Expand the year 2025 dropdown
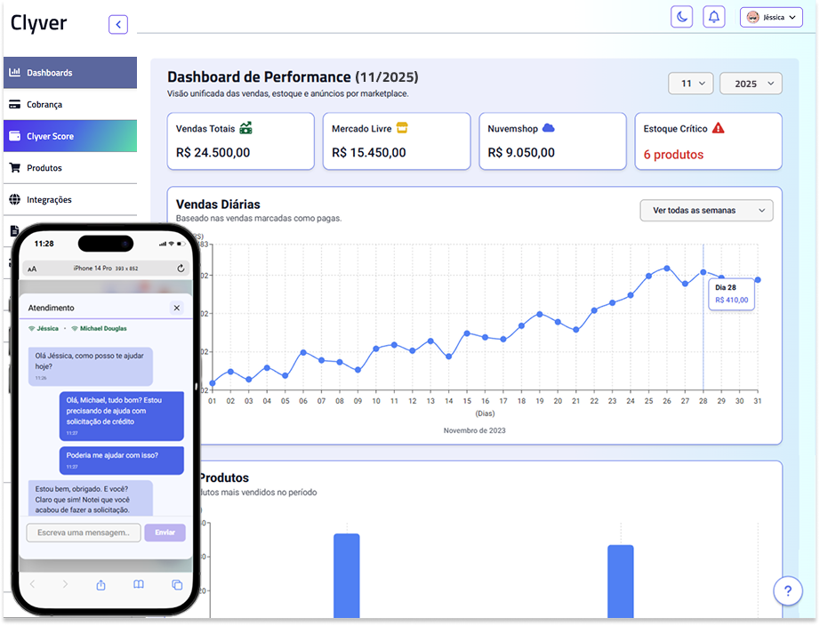 (751, 84)
